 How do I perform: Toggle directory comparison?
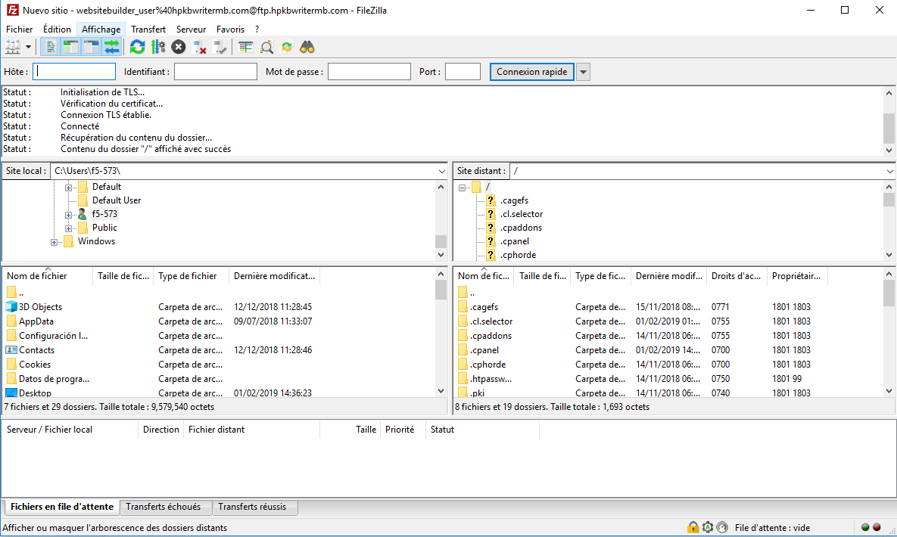click(266, 47)
